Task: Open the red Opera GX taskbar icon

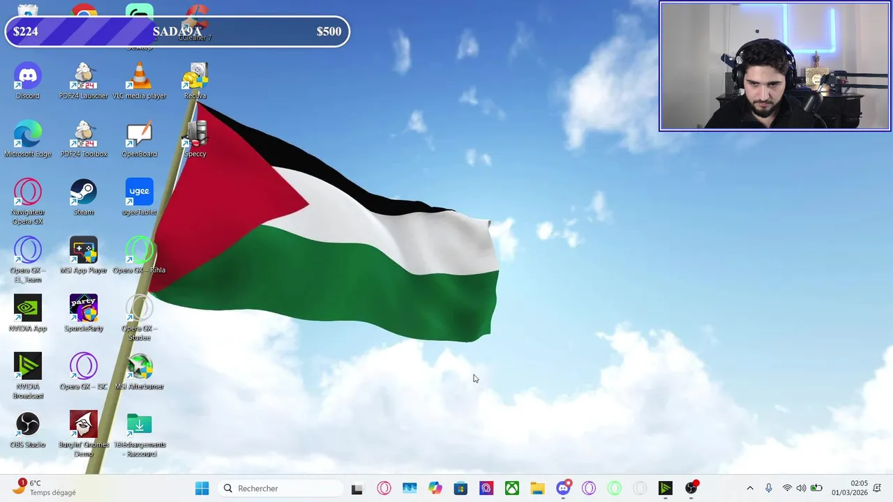Action: tap(384, 488)
